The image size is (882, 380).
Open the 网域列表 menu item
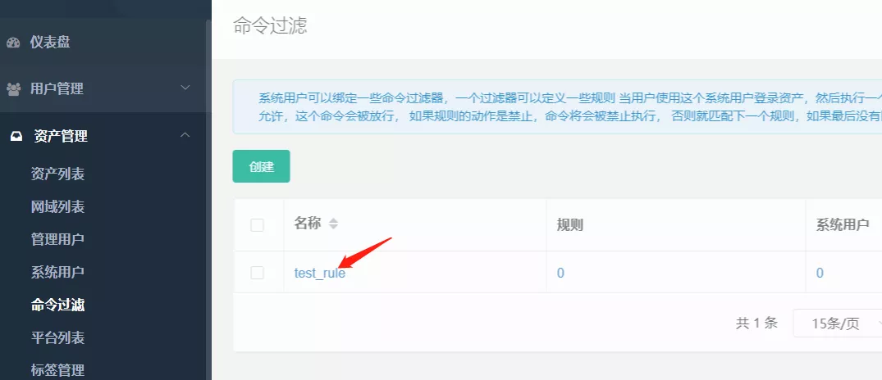57,206
